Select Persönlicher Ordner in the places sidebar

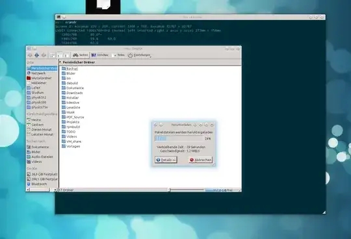42,68
